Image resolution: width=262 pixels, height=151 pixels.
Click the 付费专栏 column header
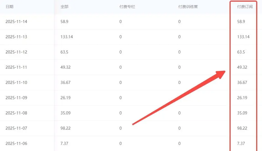point(127,7)
